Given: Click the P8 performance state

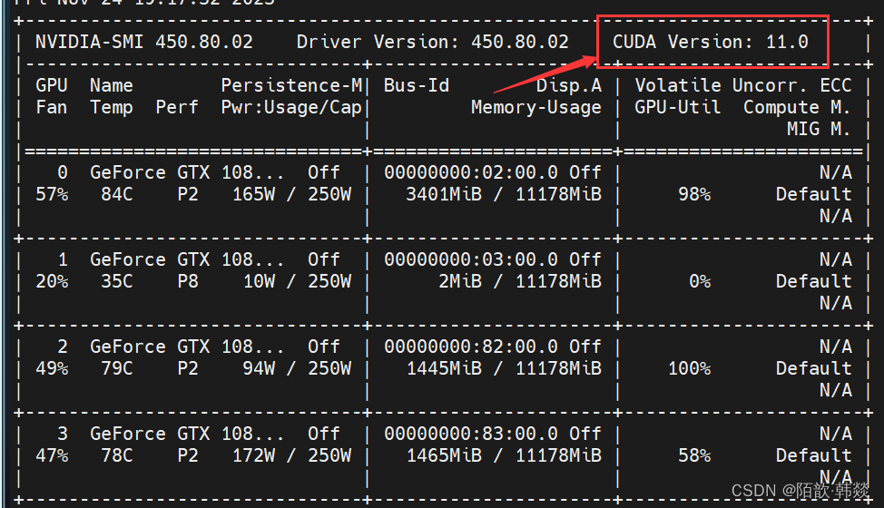Looking at the screenshot, I should (x=188, y=281).
